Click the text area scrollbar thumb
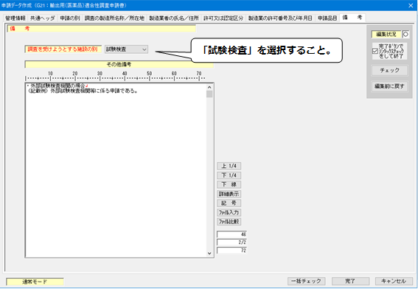The image size is (418, 289). (x=209, y=94)
